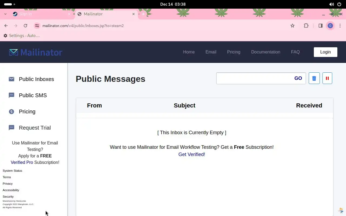Click the address bar URL

click(x=83, y=26)
